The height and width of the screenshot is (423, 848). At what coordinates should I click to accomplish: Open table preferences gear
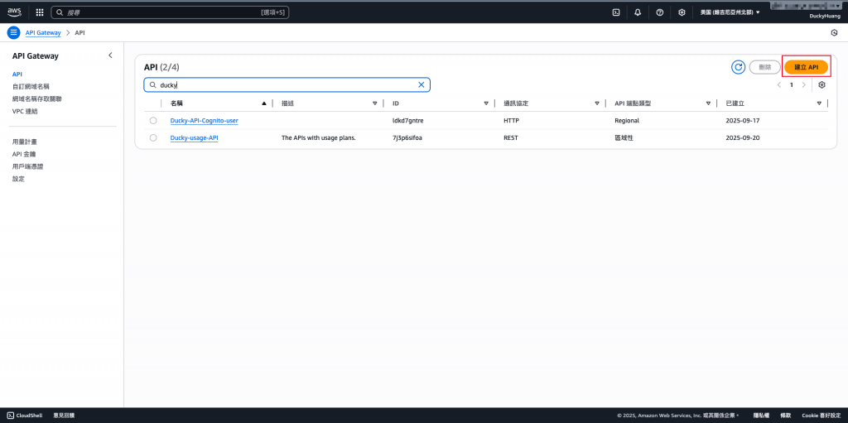[822, 85]
